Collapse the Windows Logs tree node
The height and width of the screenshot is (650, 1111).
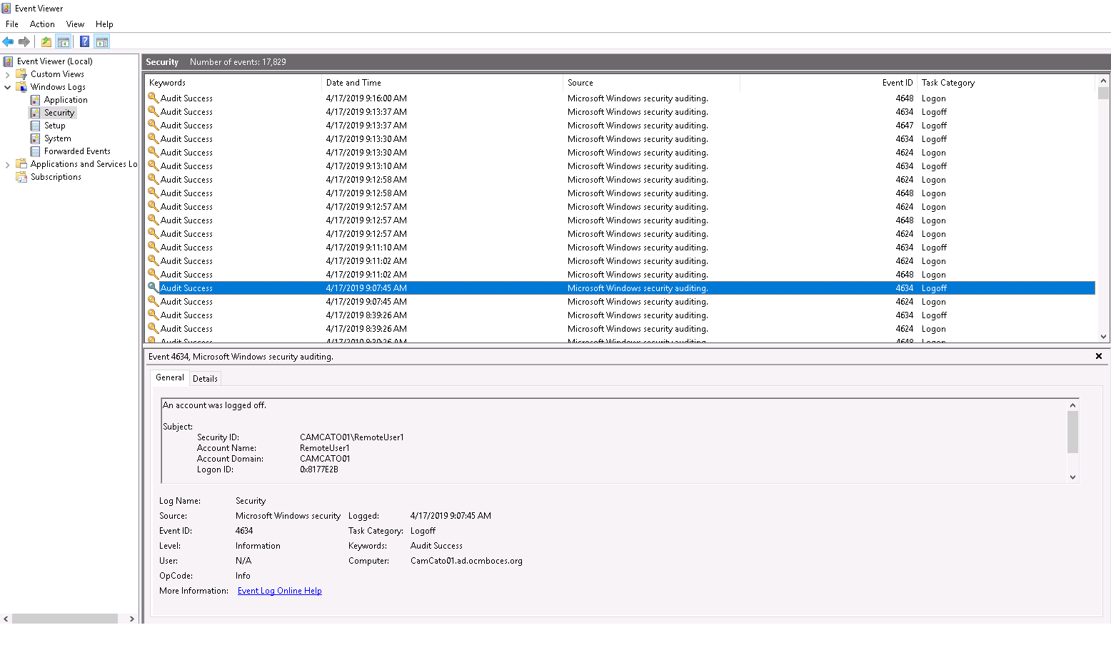pyautogui.click(x=8, y=87)
